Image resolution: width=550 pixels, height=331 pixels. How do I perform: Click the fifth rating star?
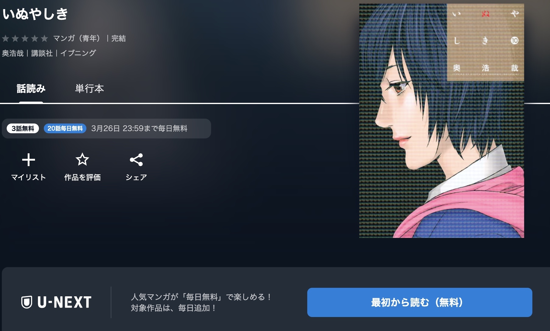pos(44,38)
